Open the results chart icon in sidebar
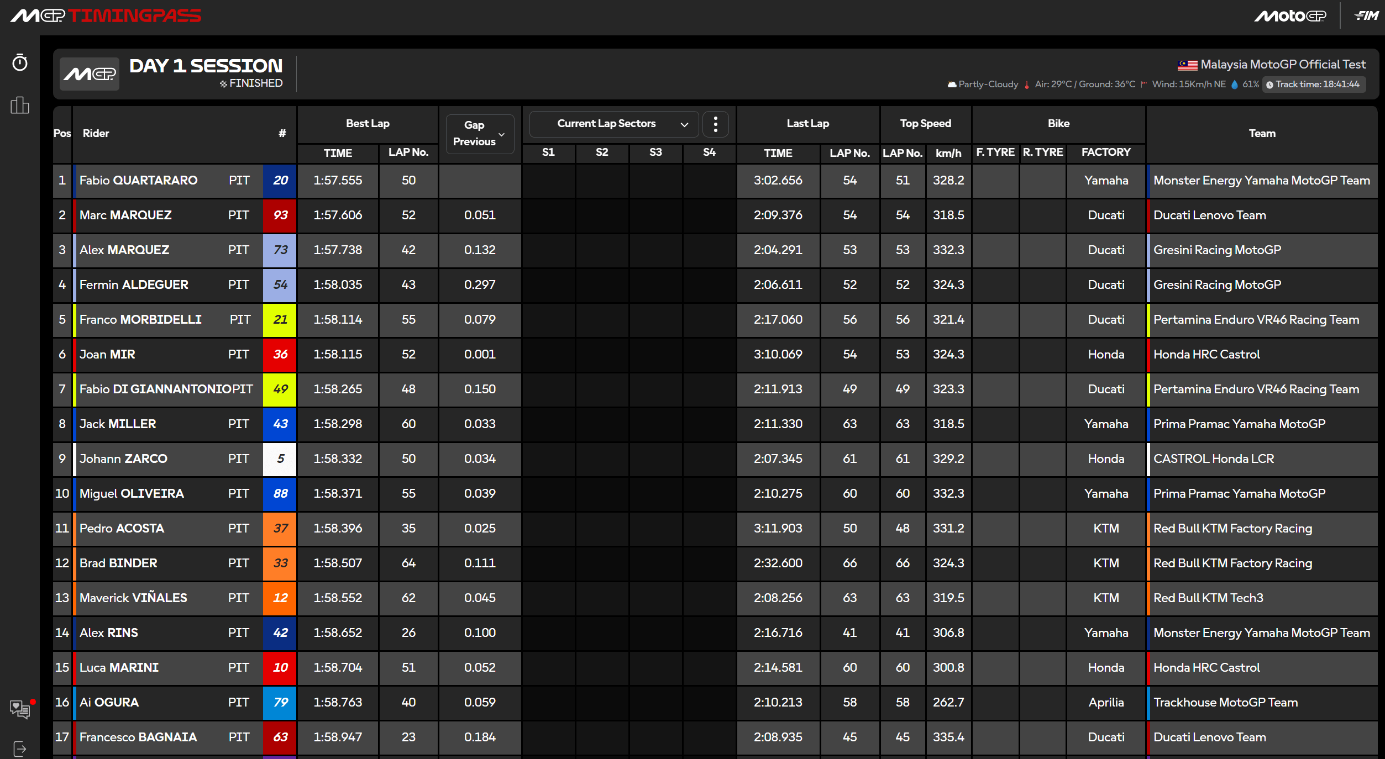 (x=20, y=105)
